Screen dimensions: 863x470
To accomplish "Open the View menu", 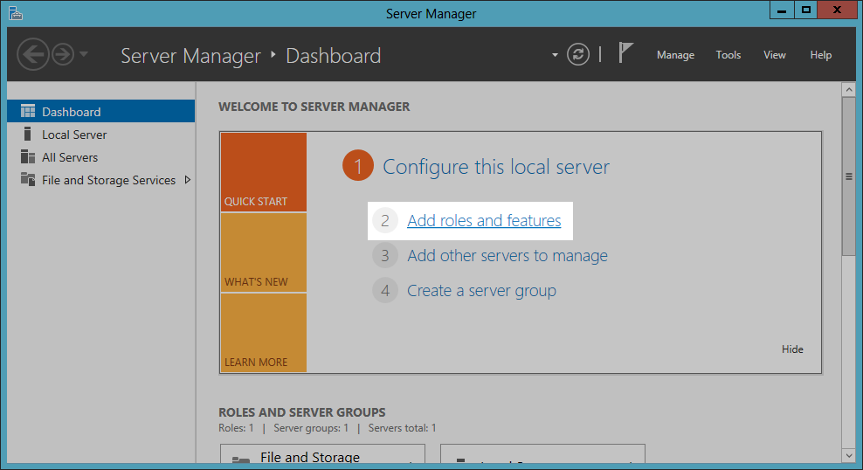I will pos(775,55).
